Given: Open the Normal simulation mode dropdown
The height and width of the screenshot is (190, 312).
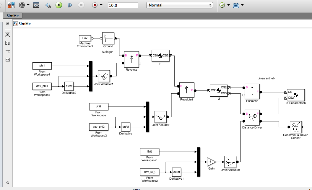Looking at the screenshot, I should pos(180,5).
